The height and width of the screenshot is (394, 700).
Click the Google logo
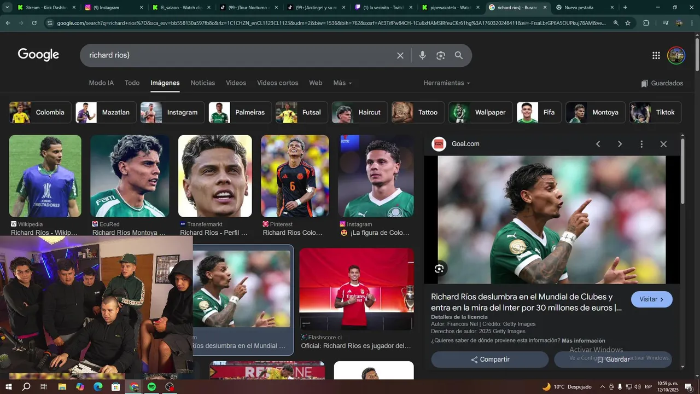pos(38,55)
